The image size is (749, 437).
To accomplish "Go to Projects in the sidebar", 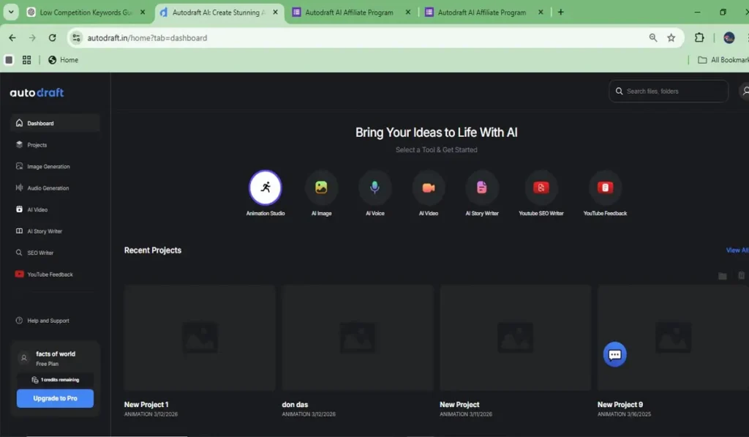I will pos(37,145).
